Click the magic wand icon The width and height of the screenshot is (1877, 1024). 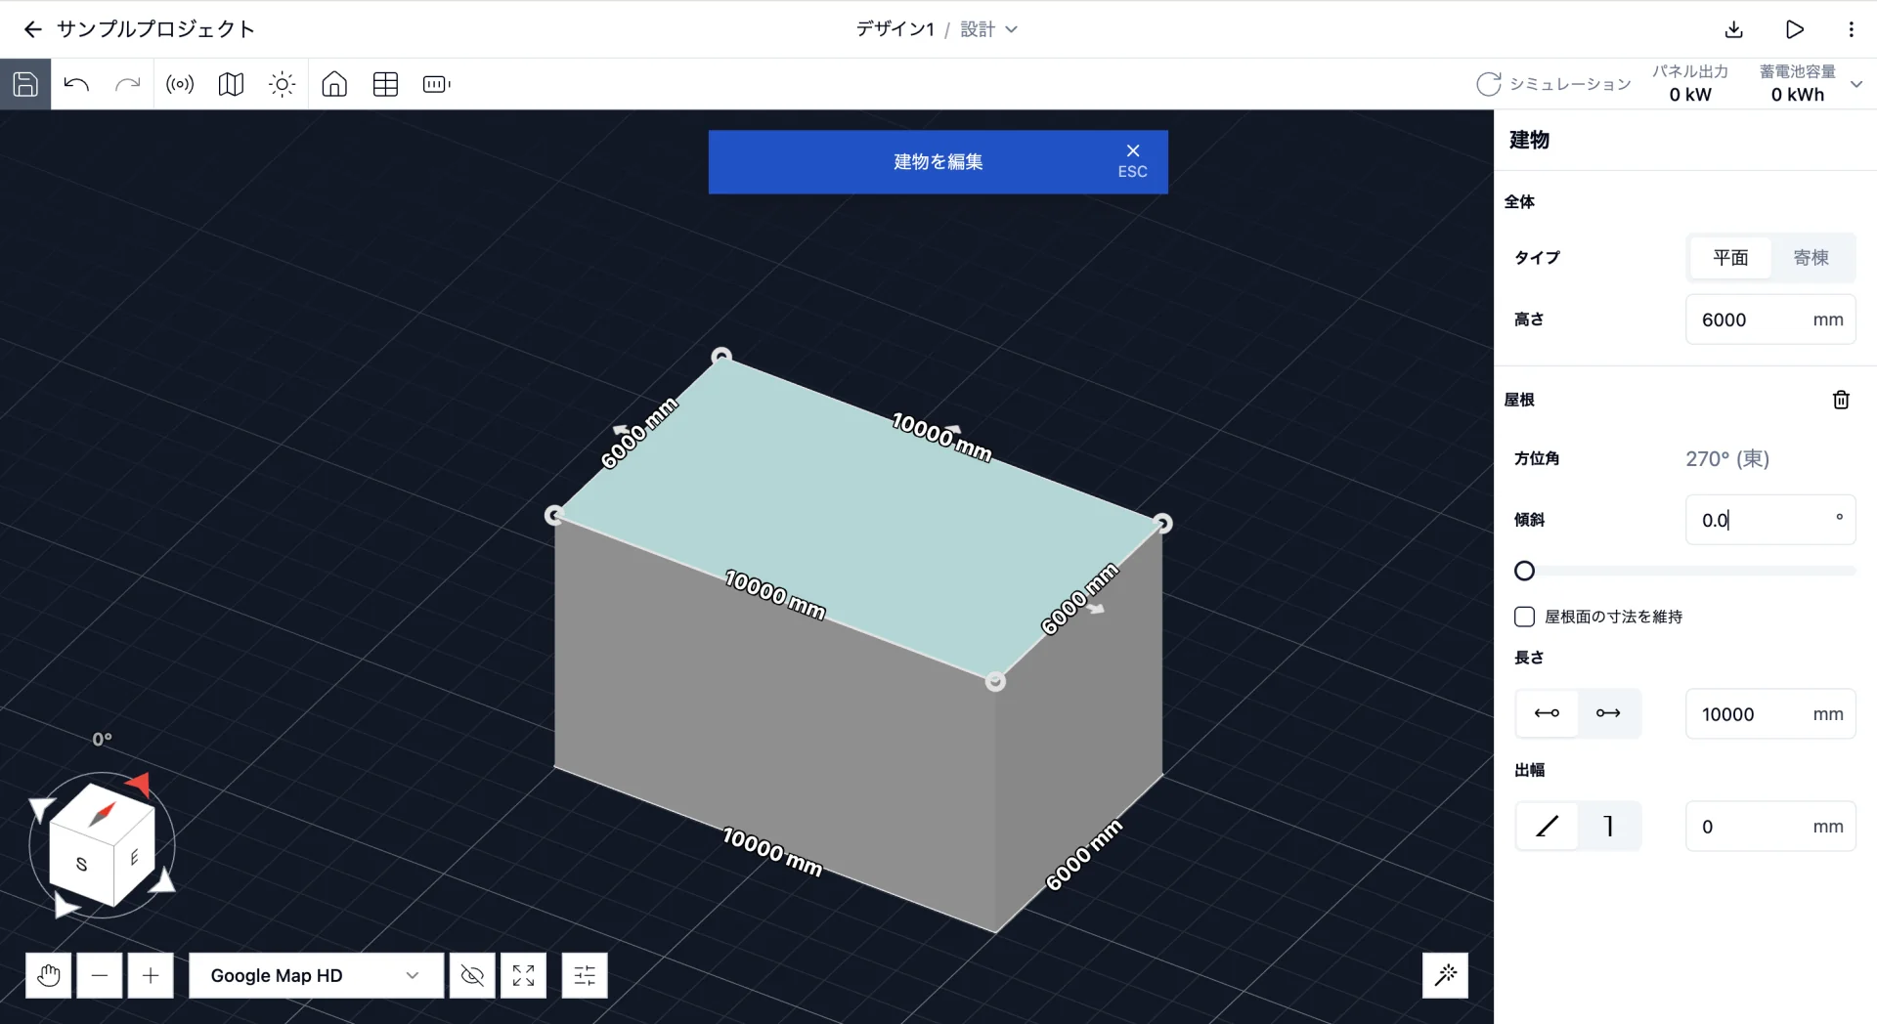(1445, 974)
